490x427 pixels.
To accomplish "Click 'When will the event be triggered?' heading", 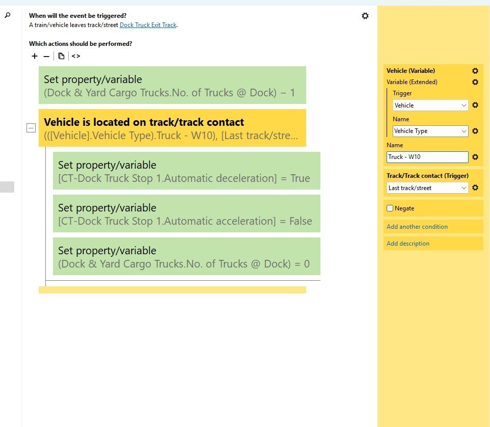I will click(x=77, y=16).
